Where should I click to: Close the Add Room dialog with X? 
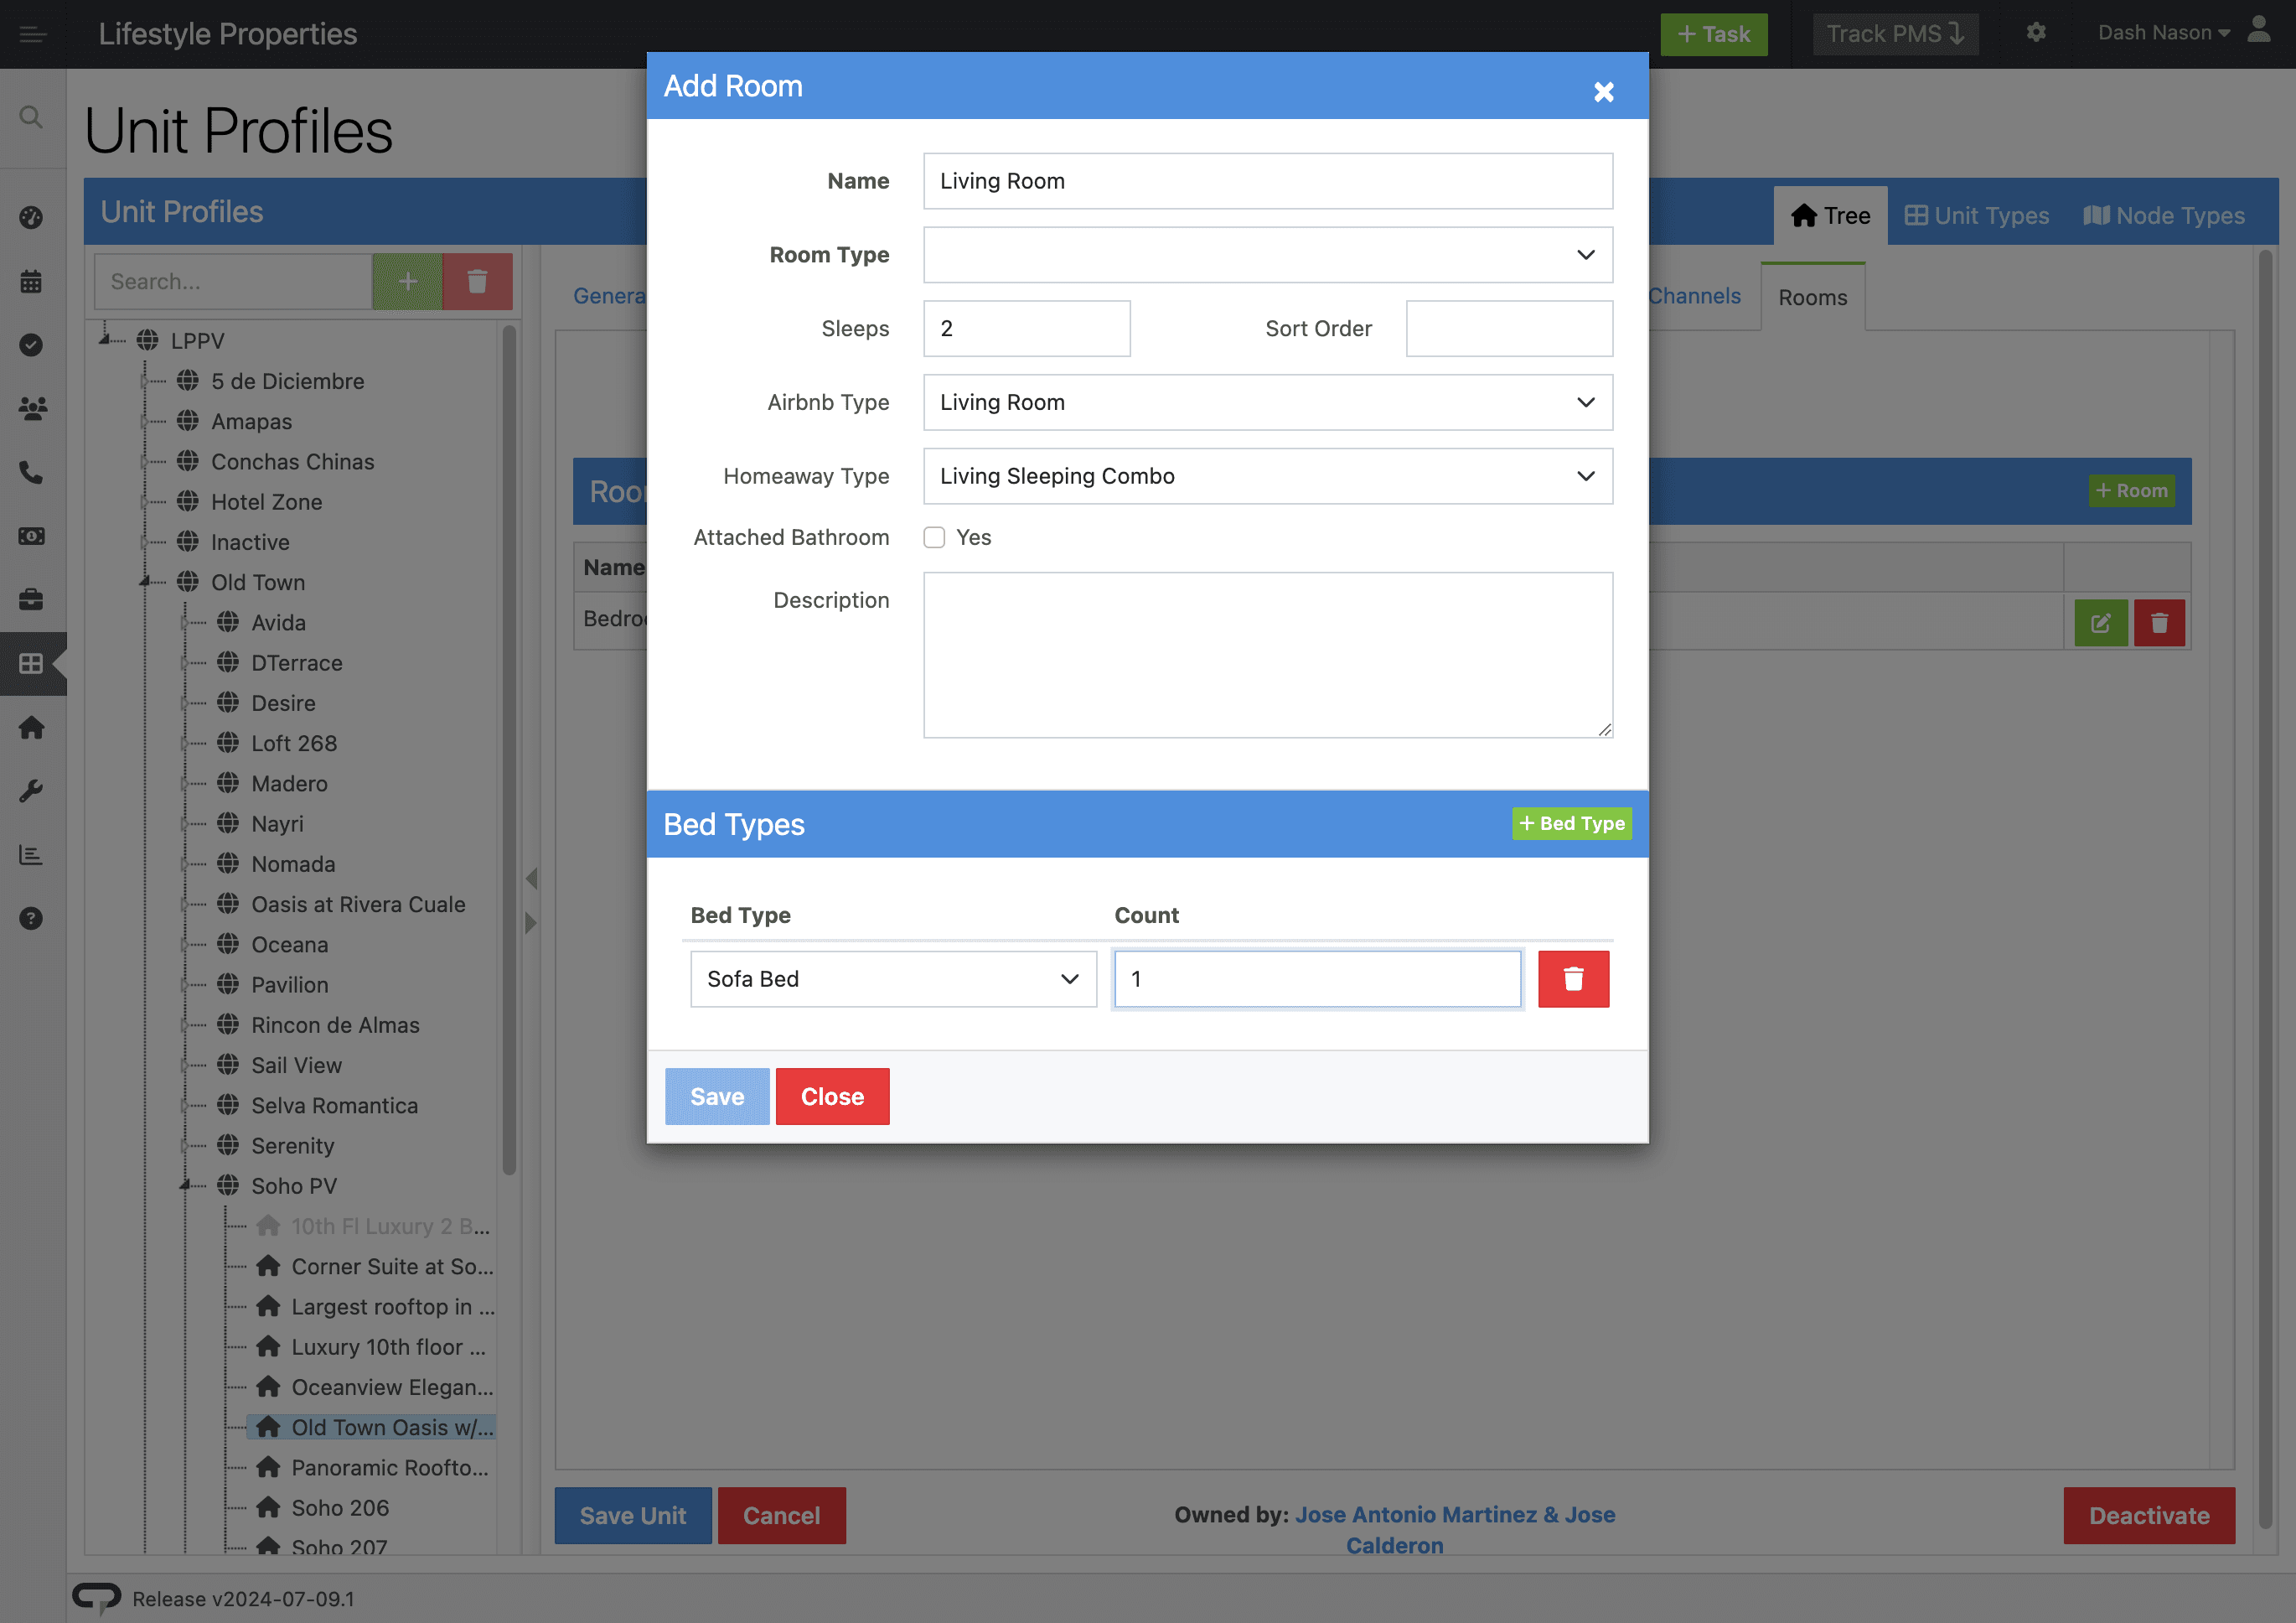tap(1604, 92)
